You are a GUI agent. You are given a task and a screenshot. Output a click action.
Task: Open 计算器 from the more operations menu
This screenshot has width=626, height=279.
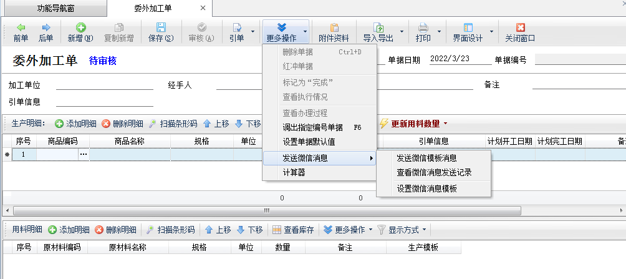(294, 173)
